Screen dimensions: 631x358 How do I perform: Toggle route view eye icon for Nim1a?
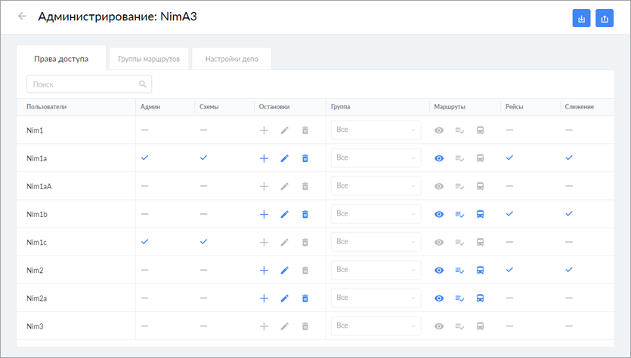(439, 158)
